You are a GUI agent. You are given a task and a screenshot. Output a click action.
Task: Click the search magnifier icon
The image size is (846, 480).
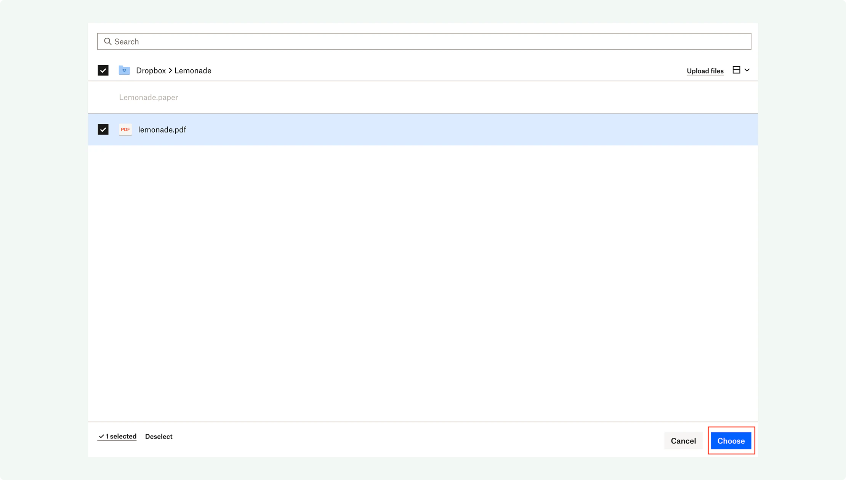click(107, 42)
